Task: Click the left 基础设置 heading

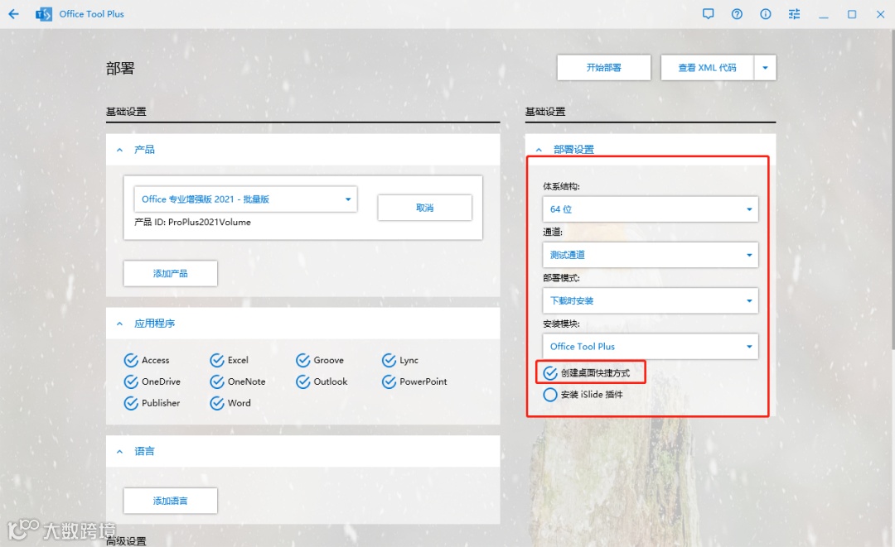Action: 126,112
